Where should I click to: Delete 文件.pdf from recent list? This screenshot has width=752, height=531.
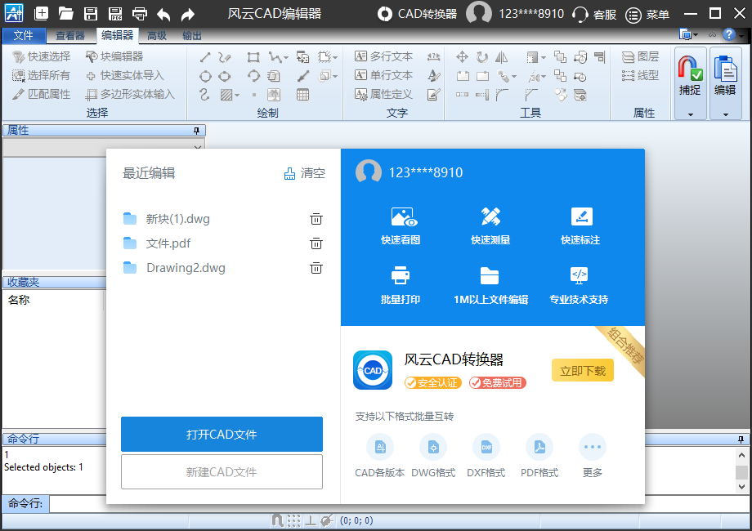[x=316, y=243]
